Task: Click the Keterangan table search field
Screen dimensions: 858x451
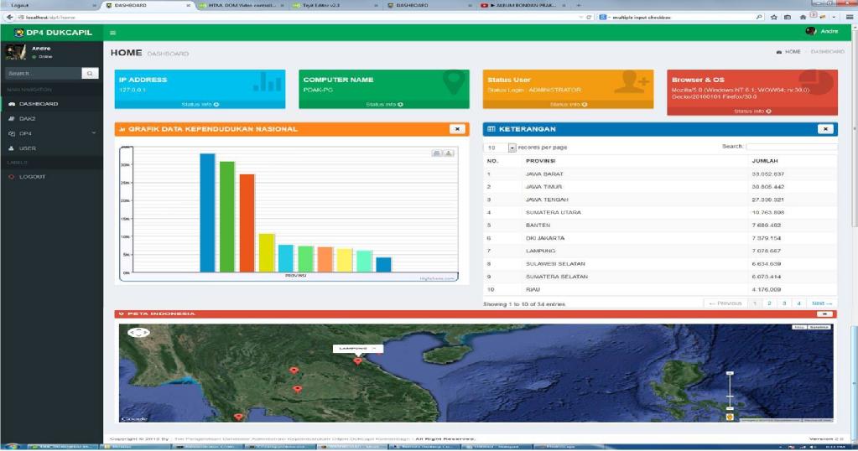Action: click(x=791, y=147)
